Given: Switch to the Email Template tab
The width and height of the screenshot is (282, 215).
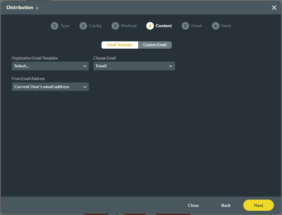Looking at the screenshot, I should tap(120, 45).
